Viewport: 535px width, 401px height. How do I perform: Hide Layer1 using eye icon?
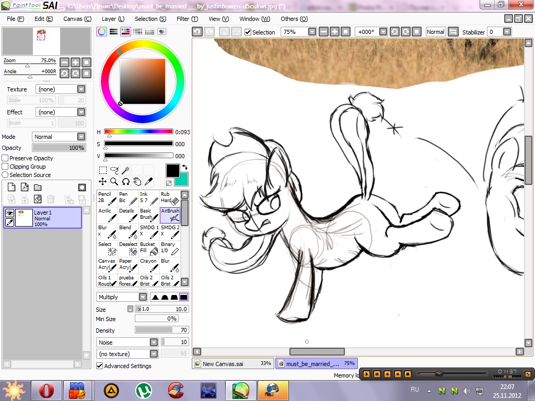click(9, 213)
